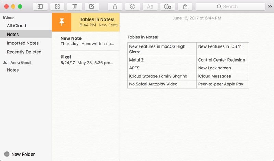Screen dimensions: 274x161
Task: Open the Pixel note
Action: [x=86, y=60]
